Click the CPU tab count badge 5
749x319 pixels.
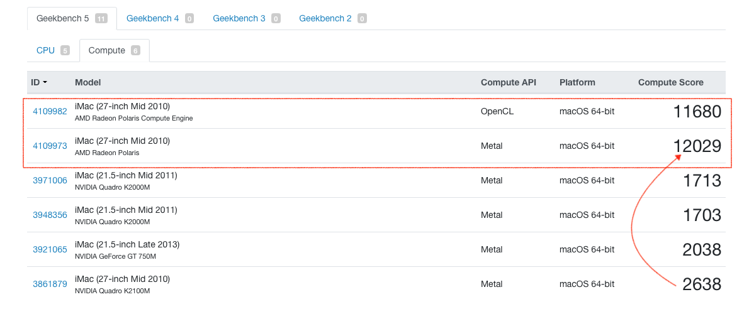65,50
